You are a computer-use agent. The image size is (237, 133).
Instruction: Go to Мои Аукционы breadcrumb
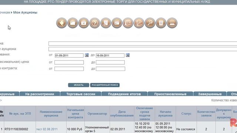(x=25, y=13)
